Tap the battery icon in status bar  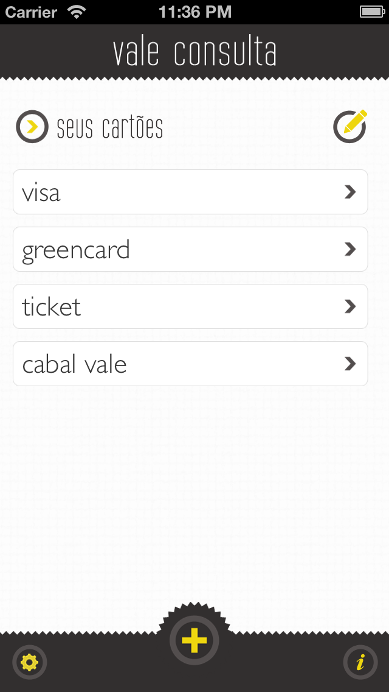click(x=372, y=12)
